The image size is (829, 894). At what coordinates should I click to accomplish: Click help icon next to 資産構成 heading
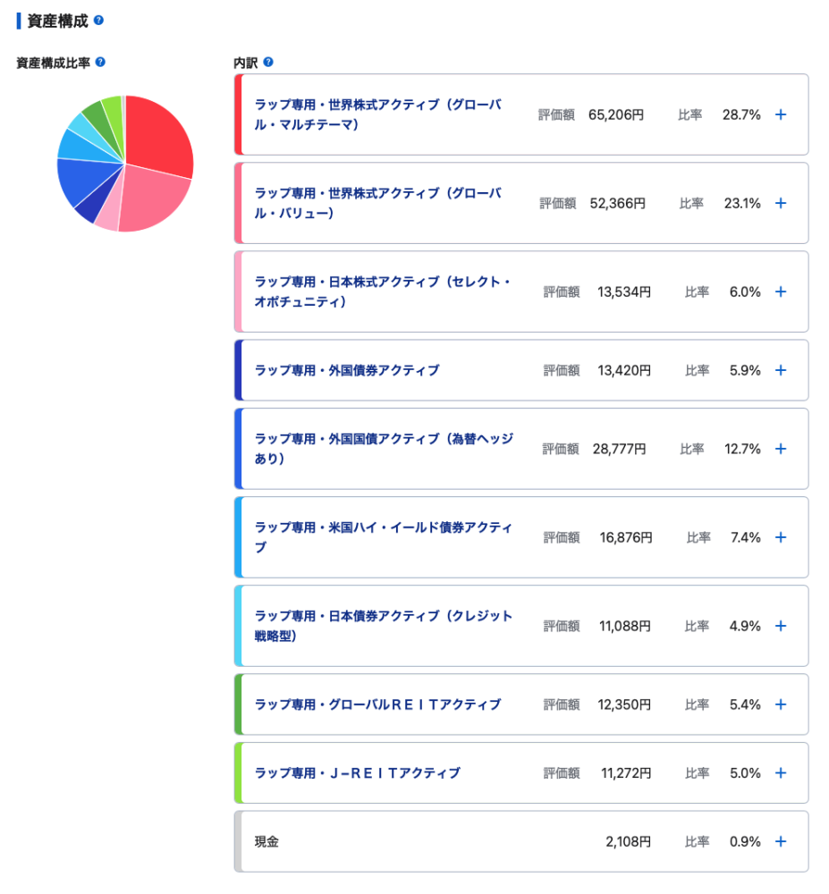pos(98,20)
